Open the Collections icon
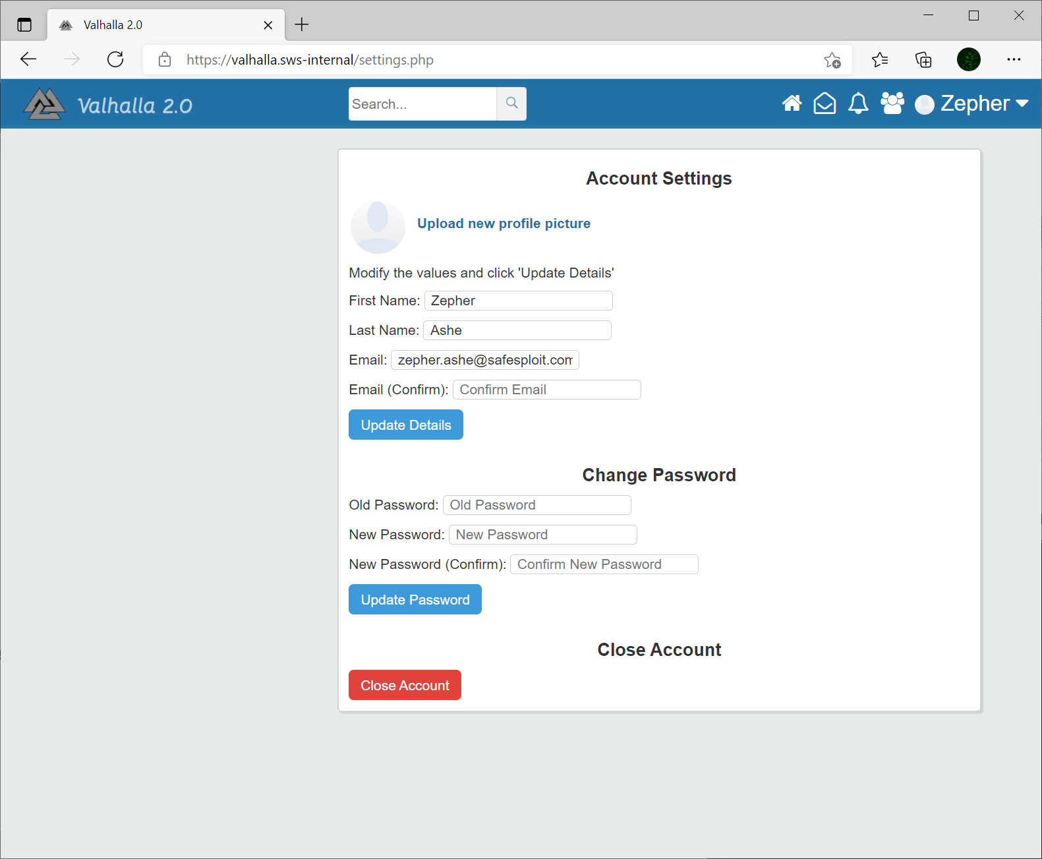Image resolution: width=1042 pixels, height=859 pixels. point(923,60)
